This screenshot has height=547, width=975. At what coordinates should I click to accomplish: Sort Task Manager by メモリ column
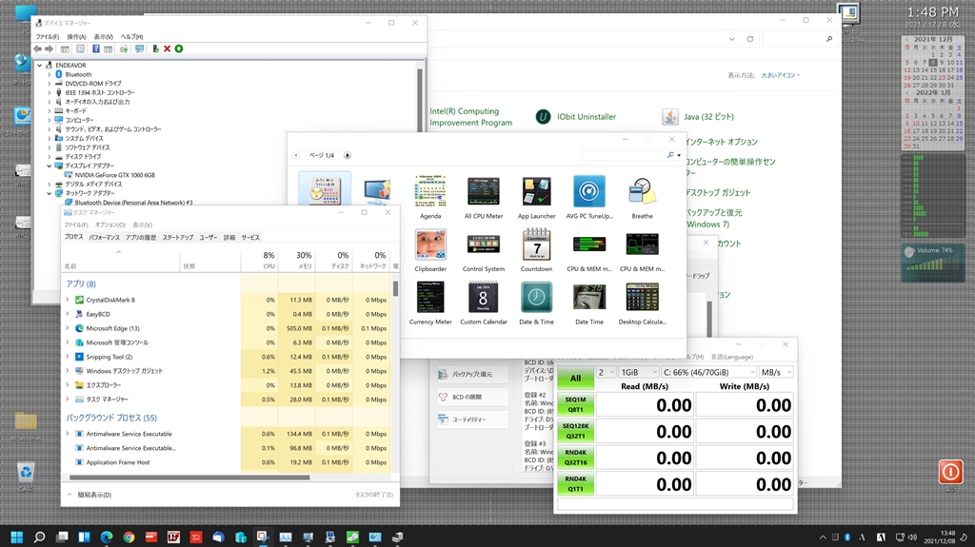point(297,260)
